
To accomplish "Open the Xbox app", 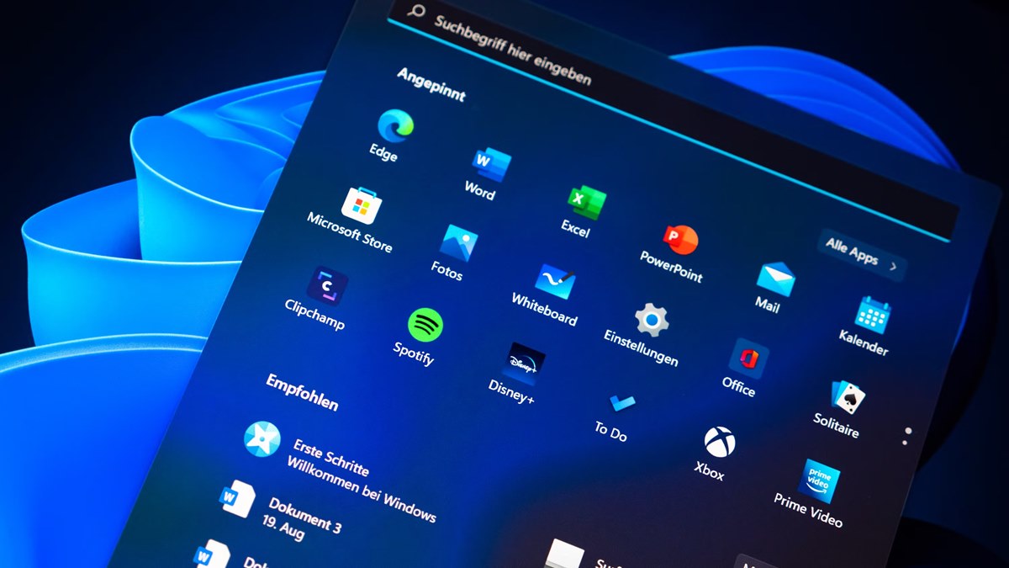I will [x=719, y=442].
